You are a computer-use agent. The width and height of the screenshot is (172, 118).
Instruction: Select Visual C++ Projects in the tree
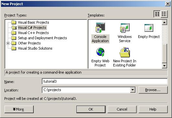pyautogui.click(x=33, y=33)
